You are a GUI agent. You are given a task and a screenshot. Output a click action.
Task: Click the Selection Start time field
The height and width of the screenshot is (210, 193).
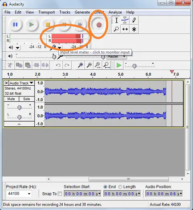pos(82,194)
